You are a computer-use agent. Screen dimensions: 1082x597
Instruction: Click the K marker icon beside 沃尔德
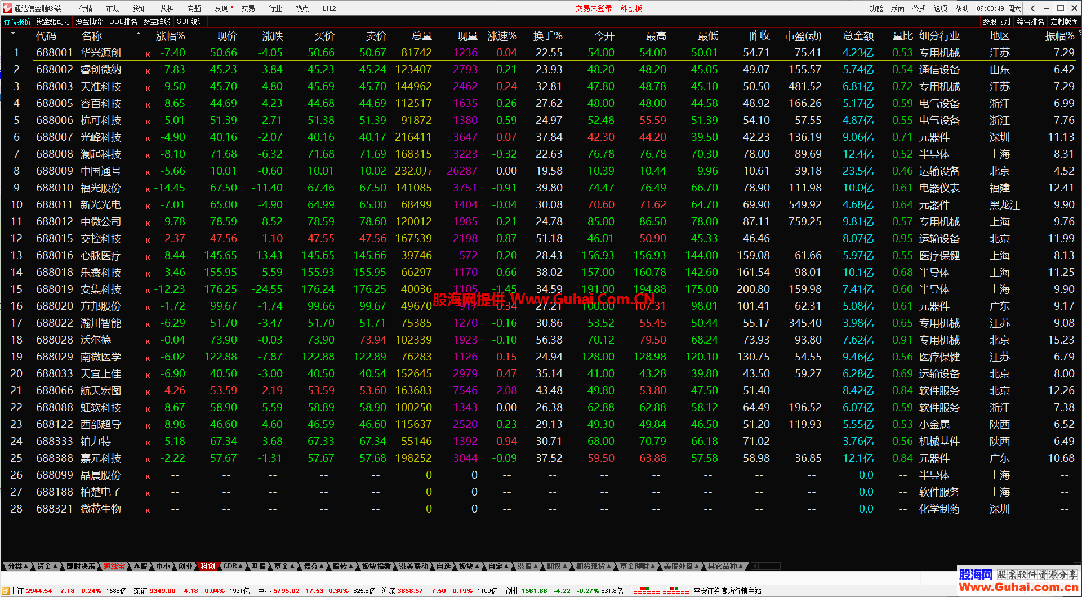tap(148, 342)
